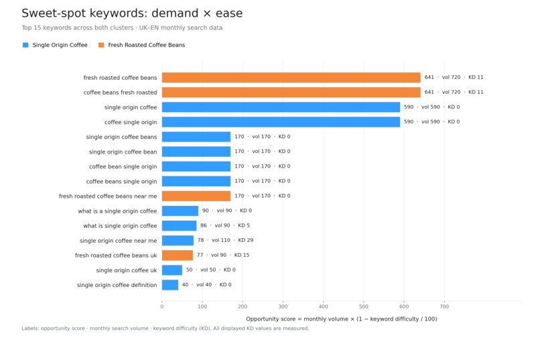The height and width of the screenshot is (342, 540).
Task: Click the bar for 'single origin coffee beans'
Action: coord(196,137)
